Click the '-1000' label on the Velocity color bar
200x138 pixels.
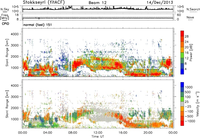pyautogui.click(x=190, y=121)
